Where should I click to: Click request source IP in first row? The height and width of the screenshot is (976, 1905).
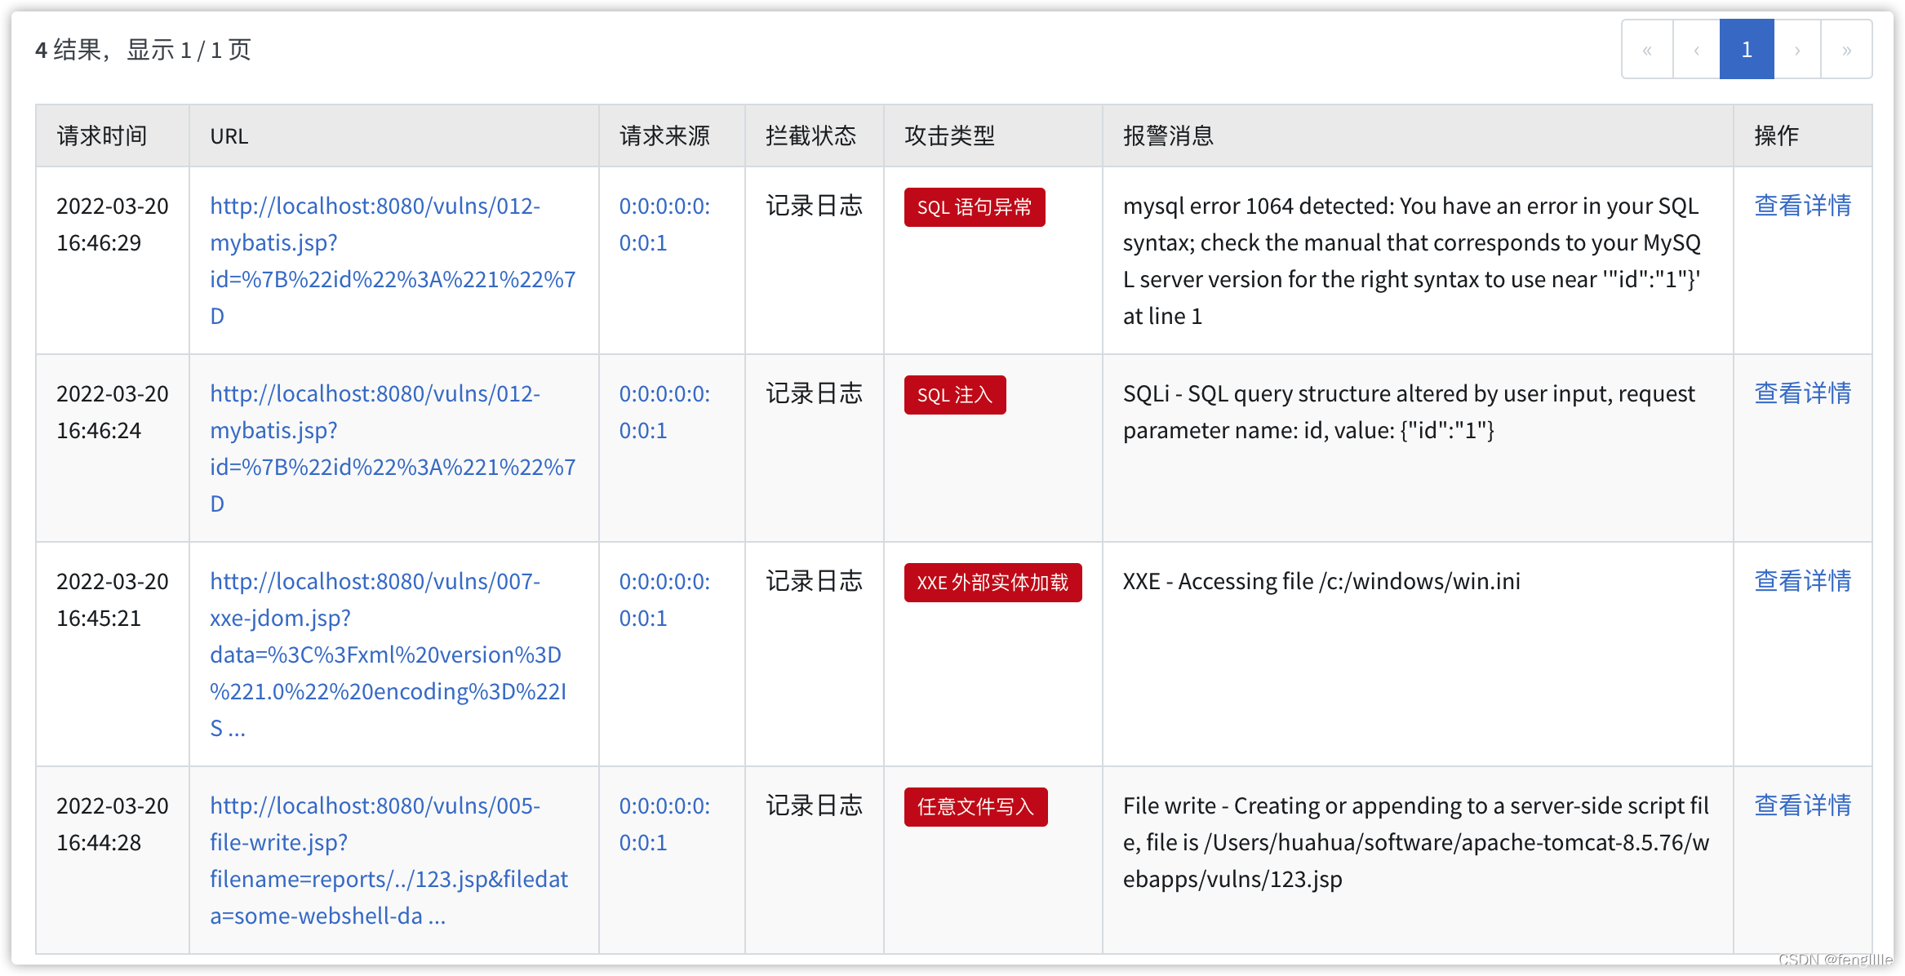click(664, 224)
